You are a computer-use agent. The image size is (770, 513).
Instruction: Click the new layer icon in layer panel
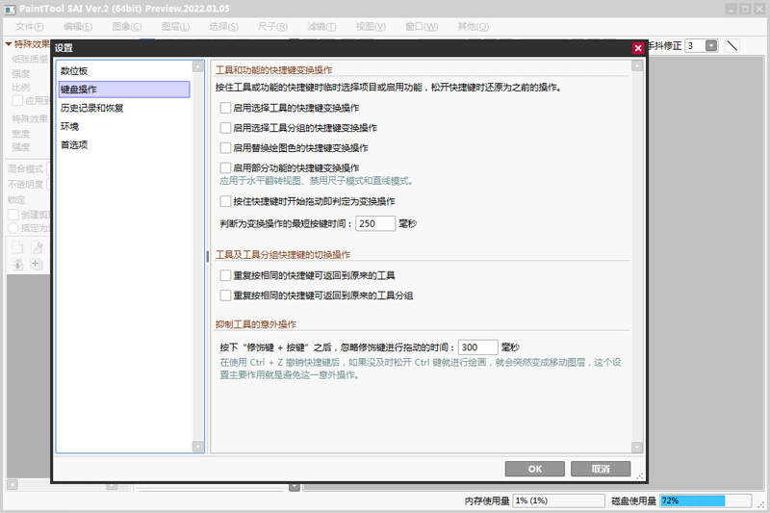pos(18,246)
